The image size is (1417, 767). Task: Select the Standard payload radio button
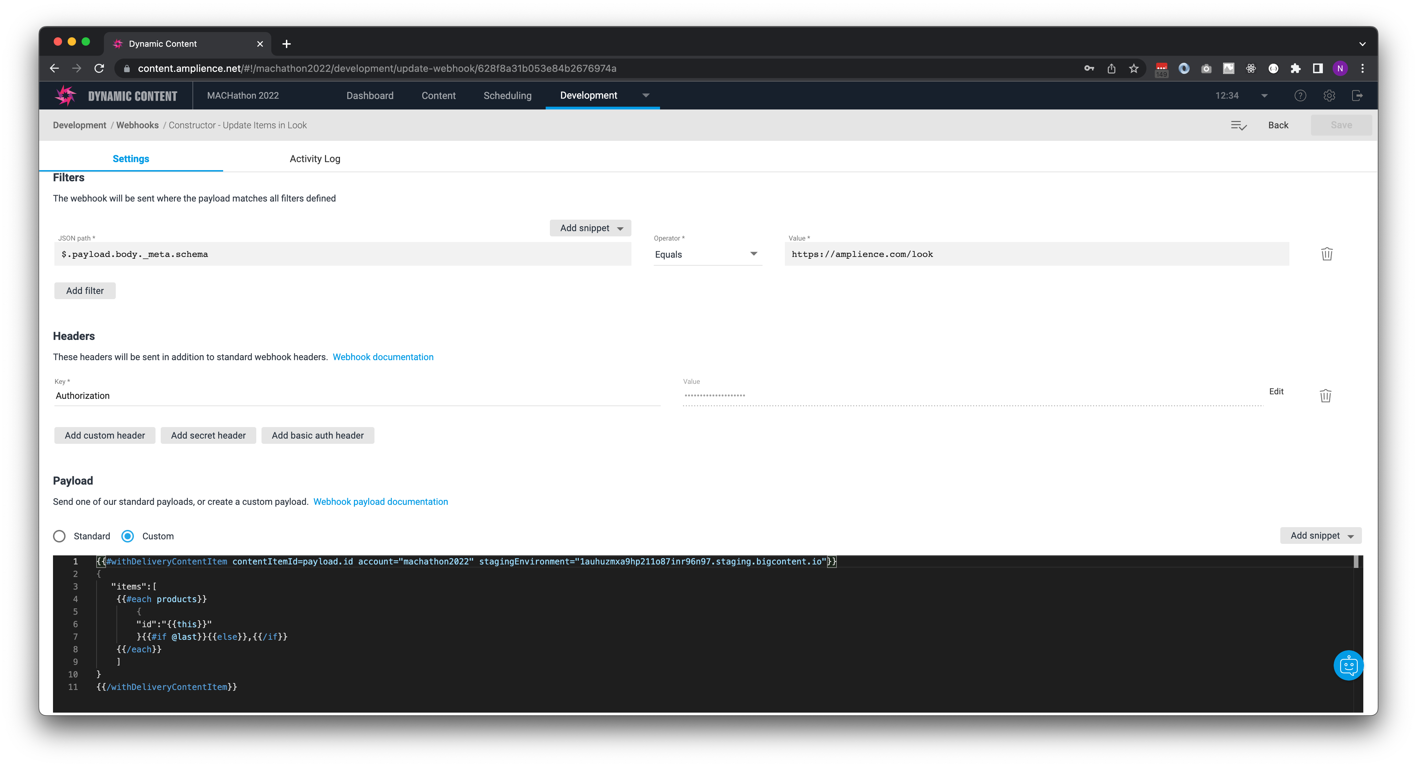point(59,536)
